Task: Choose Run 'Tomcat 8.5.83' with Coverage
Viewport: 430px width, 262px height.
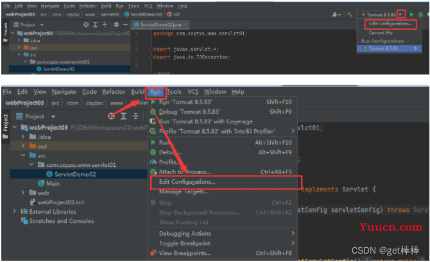Action: (223, 122)
